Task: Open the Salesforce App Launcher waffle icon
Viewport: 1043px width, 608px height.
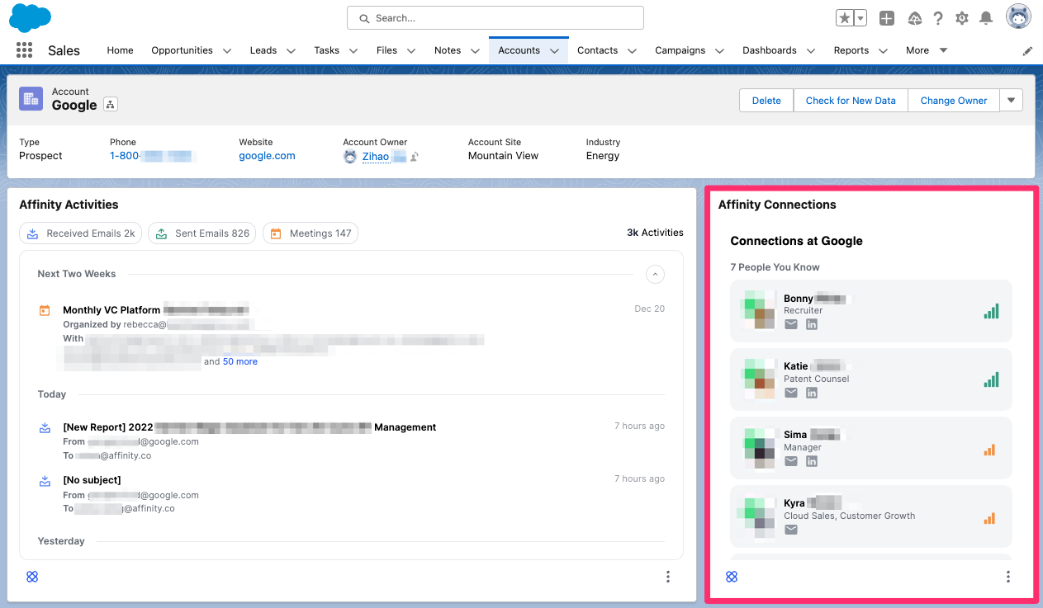Action: [24, 49]
